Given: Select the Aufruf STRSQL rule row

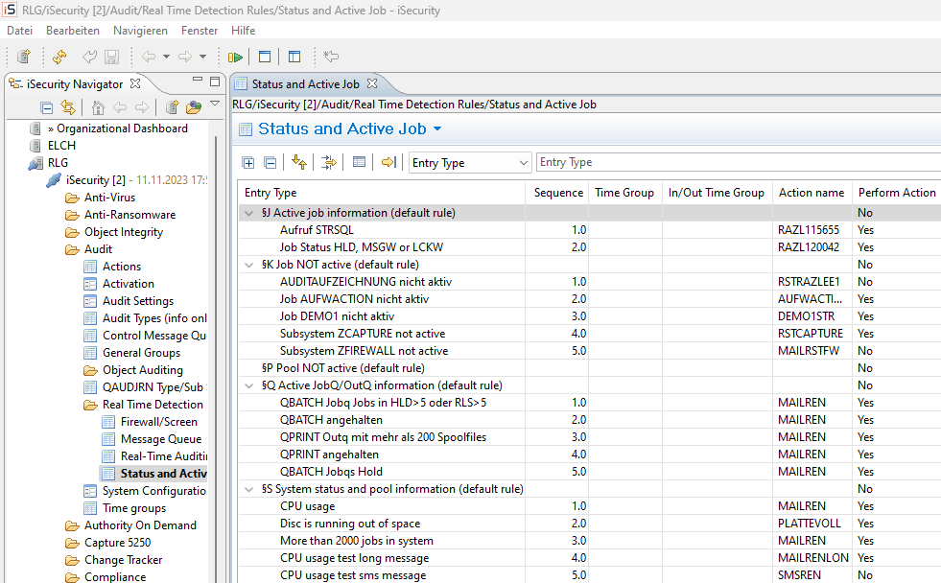Looking at the screenshot, I should (x=589, y=230).
